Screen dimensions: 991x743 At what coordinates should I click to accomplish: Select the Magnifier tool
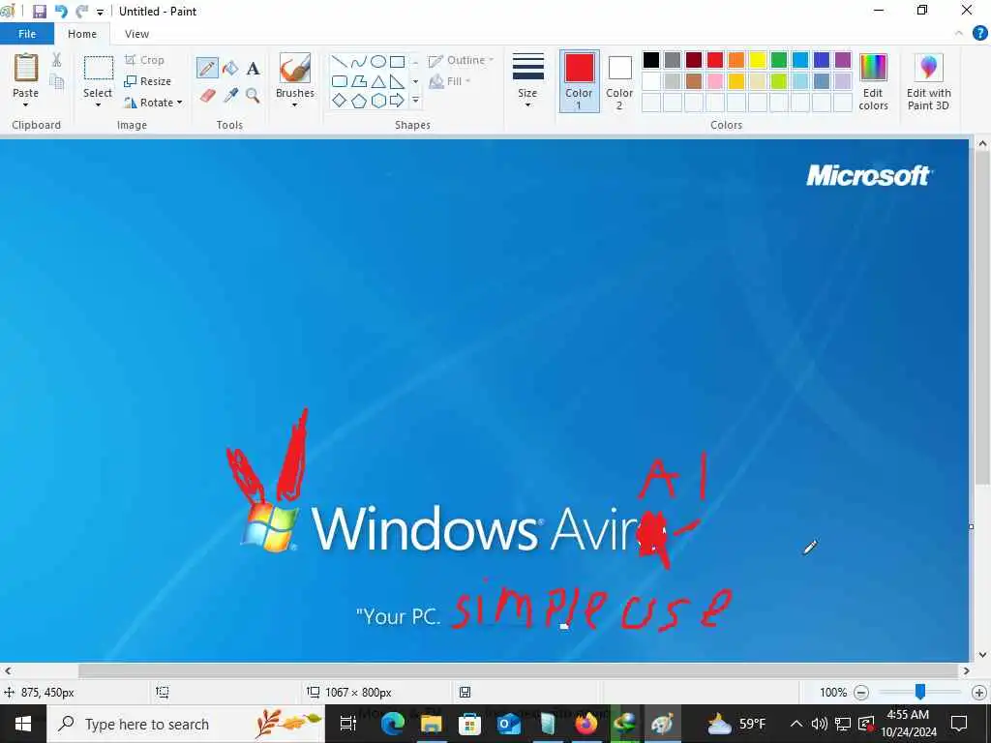pos(253,96)
